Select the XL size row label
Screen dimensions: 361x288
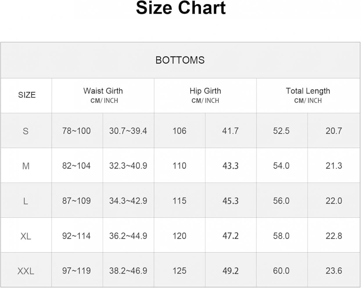(x=26, y=236)
